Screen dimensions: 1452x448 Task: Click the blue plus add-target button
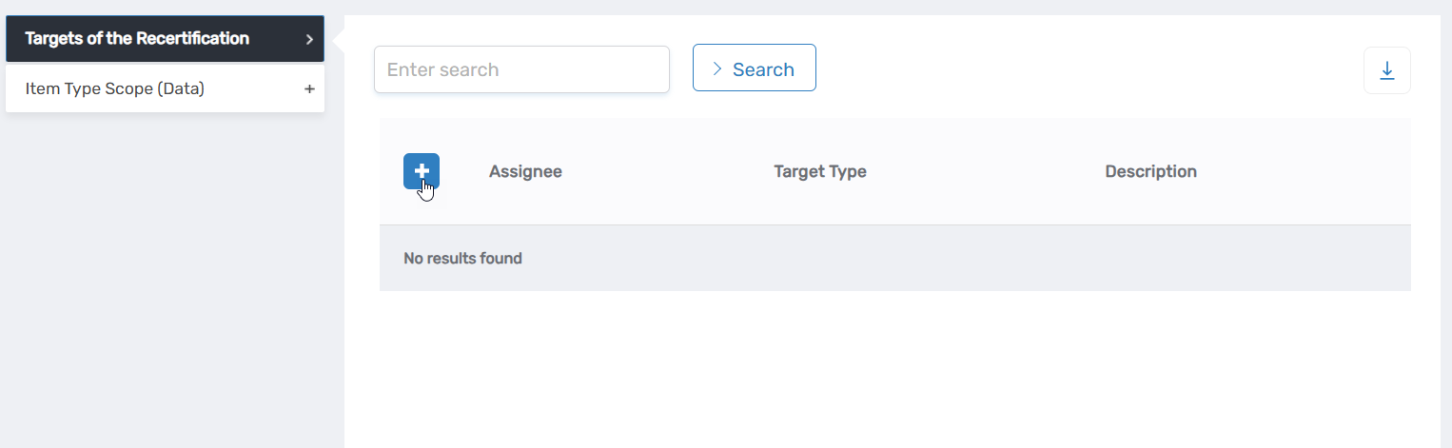point(422,171)
